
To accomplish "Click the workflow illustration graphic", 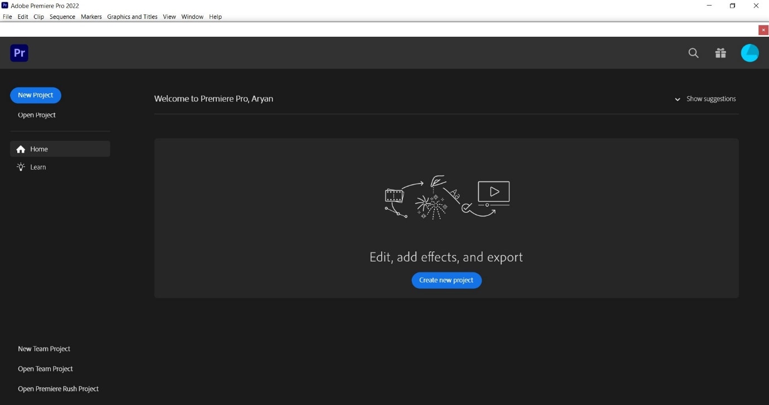I will (x=447, y=198).
